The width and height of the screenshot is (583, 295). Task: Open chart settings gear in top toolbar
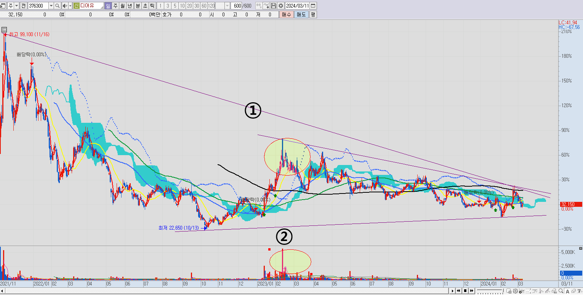tap(280, 6)
